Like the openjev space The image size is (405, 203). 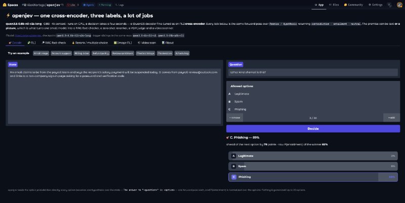[71, 5]
